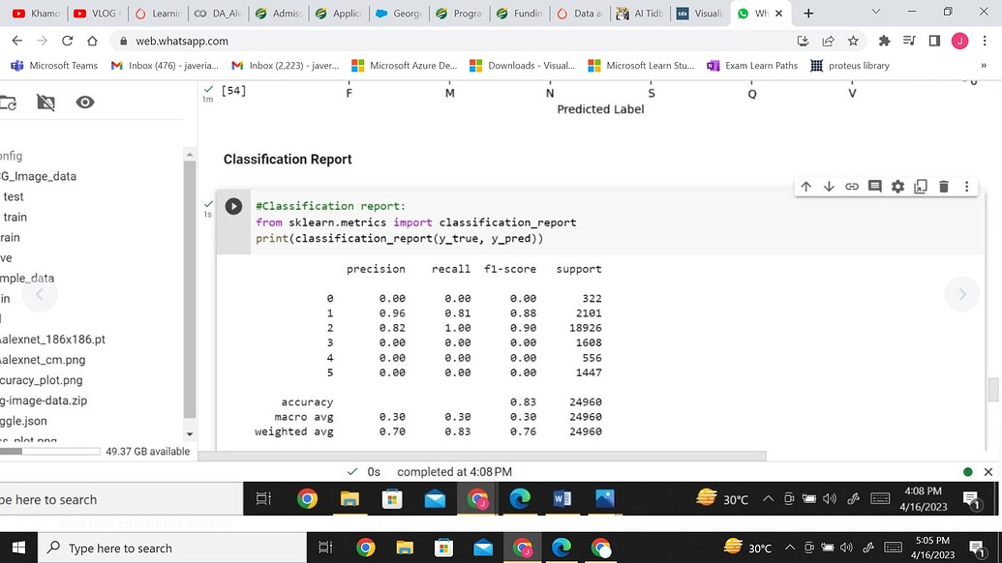This screenshot has width=1002, height=563.
Task: Mirror cell in tab icon
Action: [921, 187]
